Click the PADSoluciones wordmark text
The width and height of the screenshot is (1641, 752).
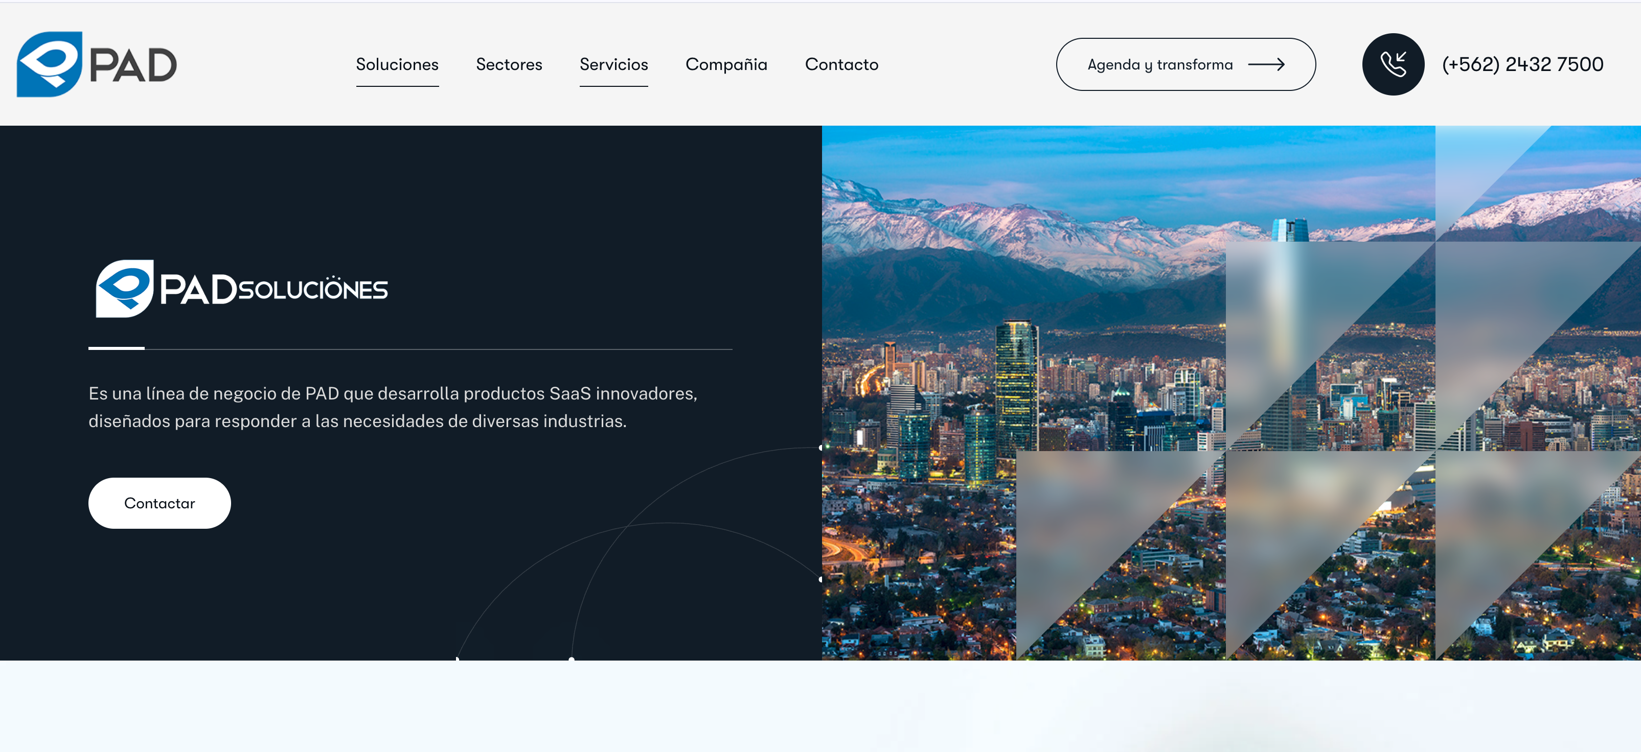[x=274, y=290]
